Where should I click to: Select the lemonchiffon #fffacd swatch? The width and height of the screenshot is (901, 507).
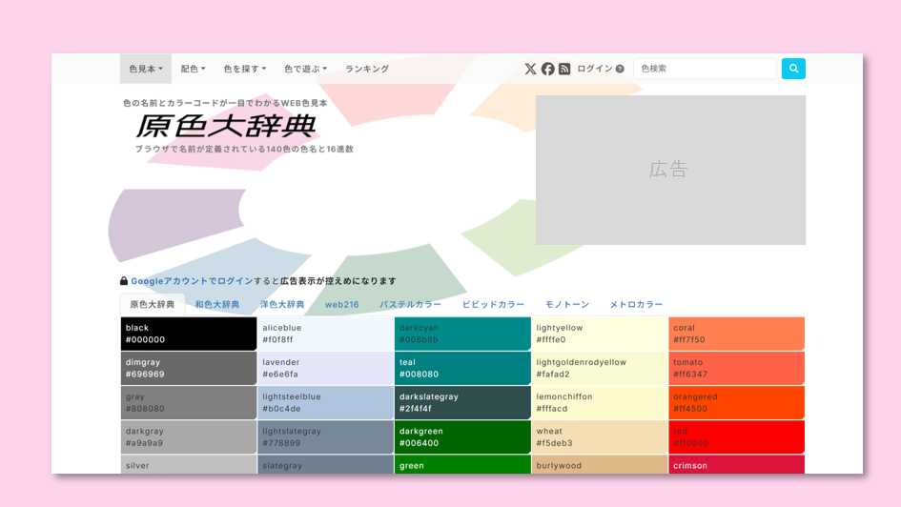tap(600, 402)
